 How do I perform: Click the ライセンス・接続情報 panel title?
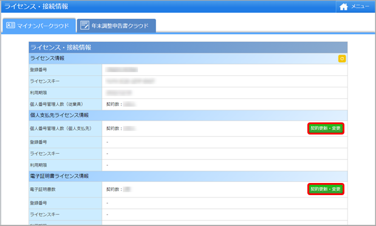tap(61, 47)
